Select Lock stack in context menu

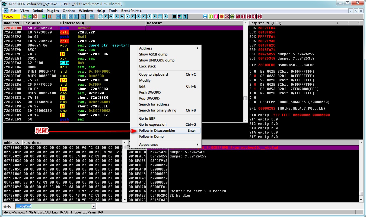point(166,66)
